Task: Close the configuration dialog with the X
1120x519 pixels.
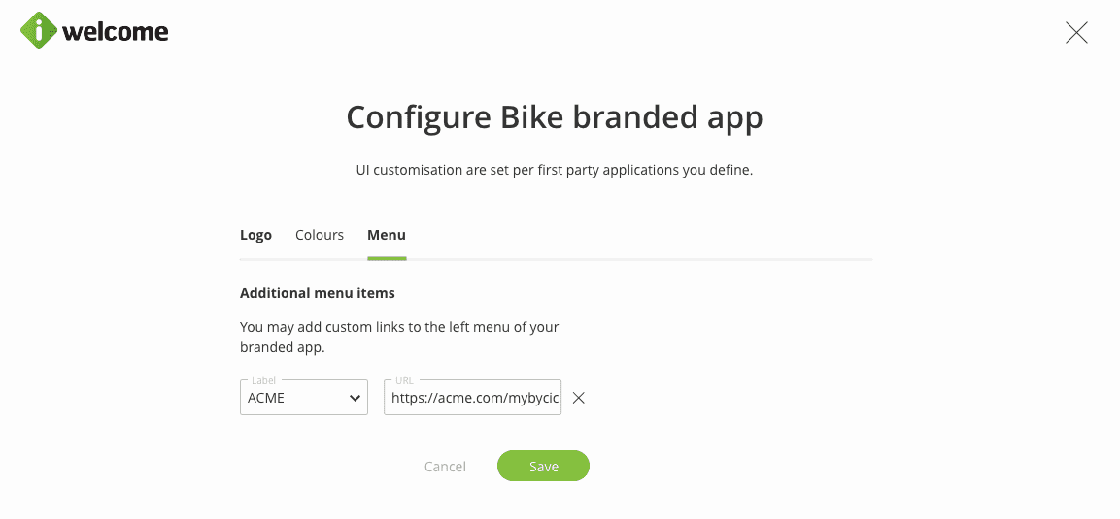Action: click(x=1076, y=33)
